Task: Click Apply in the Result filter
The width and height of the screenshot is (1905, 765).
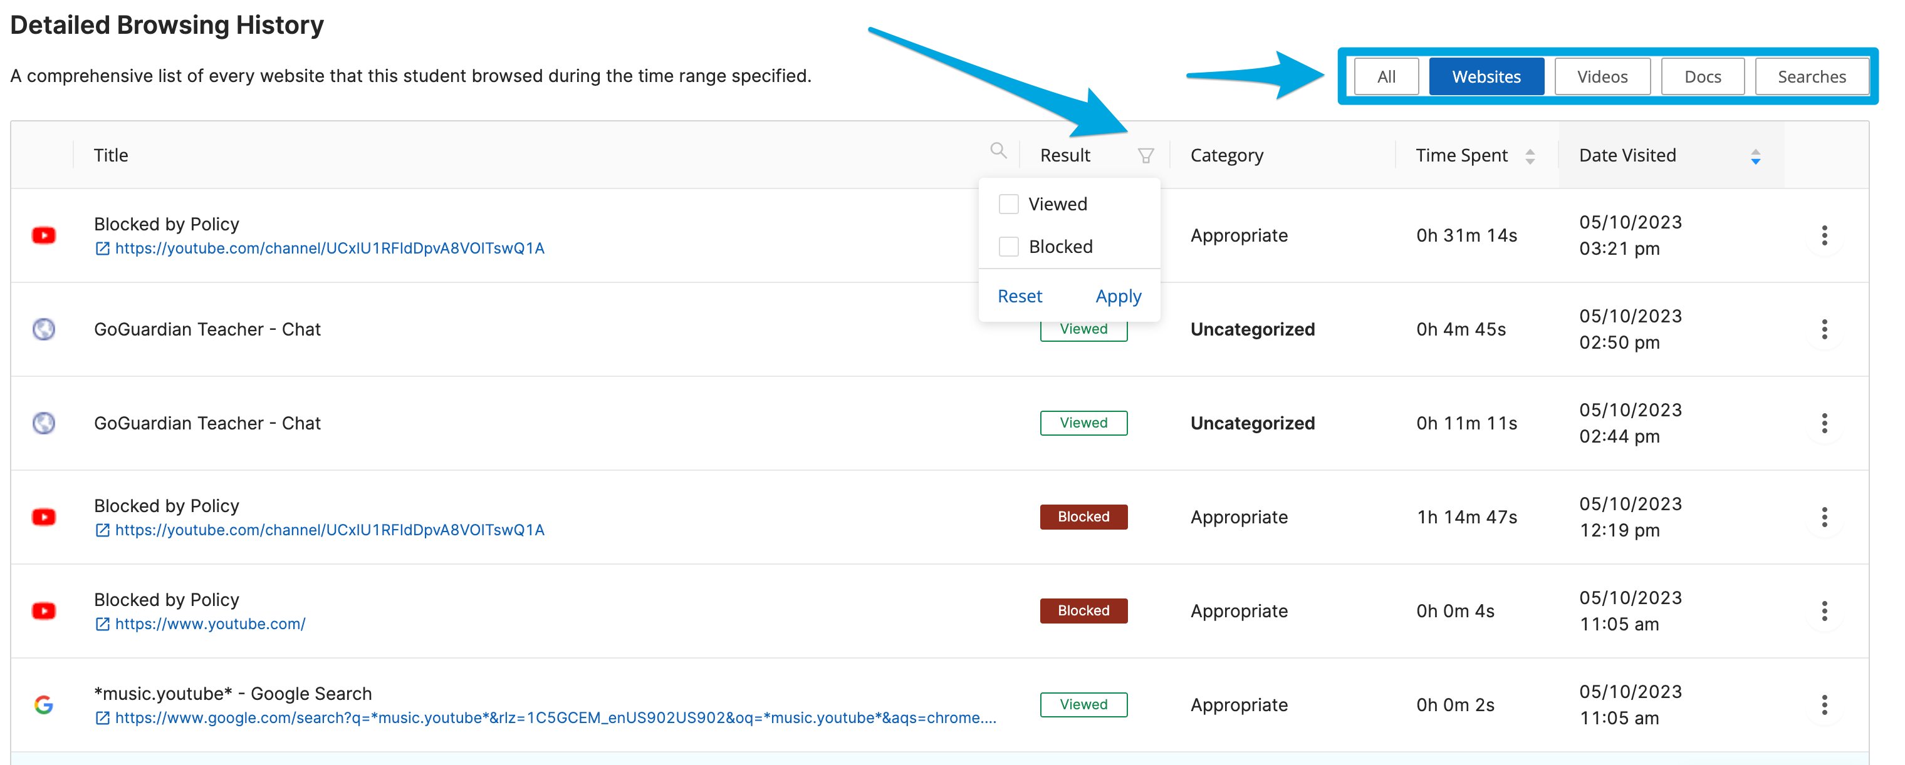Action: 1117,295
